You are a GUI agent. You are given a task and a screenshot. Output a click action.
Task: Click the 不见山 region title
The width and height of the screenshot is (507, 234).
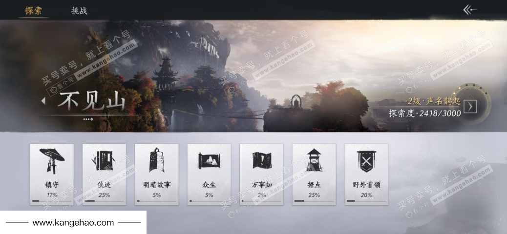(91, 101)
